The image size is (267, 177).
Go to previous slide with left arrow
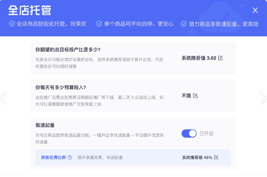[x=3, y=97]
